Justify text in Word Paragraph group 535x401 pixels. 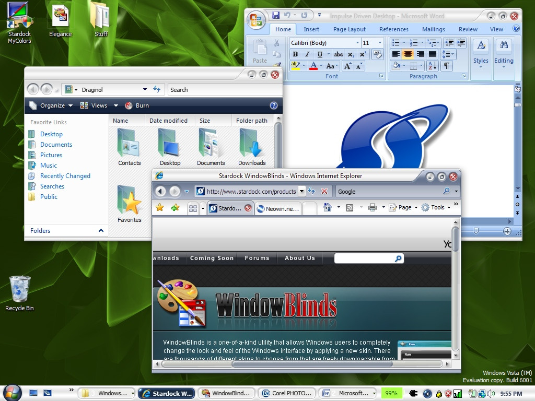click(432, 54)
